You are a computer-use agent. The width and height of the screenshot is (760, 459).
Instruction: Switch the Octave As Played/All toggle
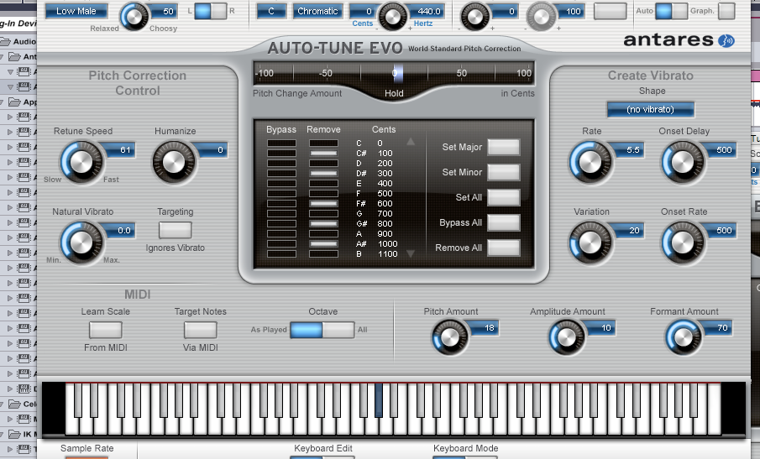(x=322, y=330)
